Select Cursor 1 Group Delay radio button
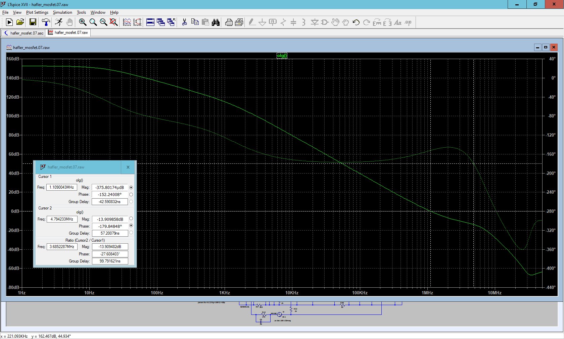The width and height of the screenshot is (564, 339). tap(131, 201)
